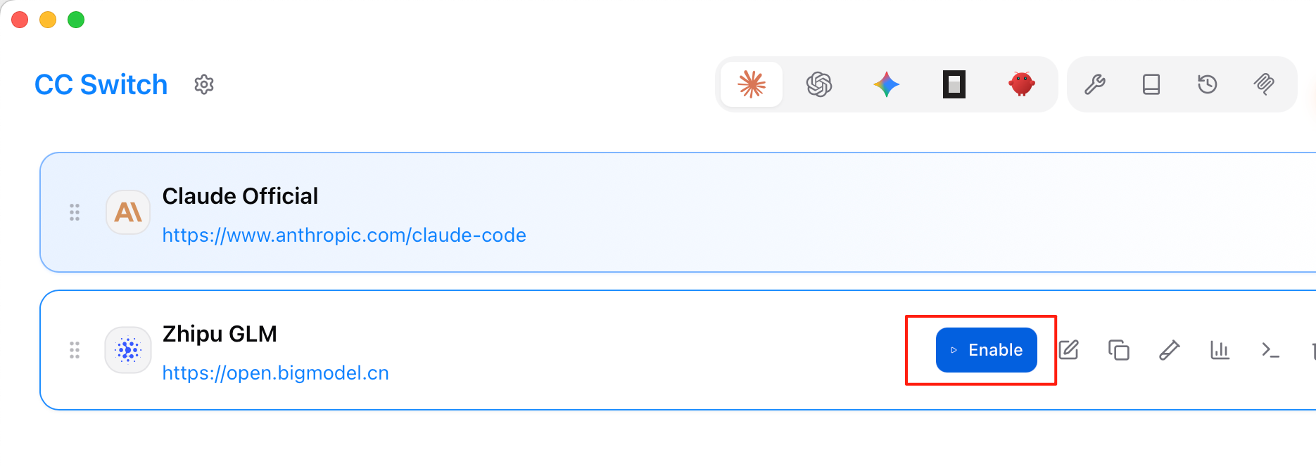
Task: Open the settings gear next to CC Switch
Action: pyautogui.click(x=204, y=84)
